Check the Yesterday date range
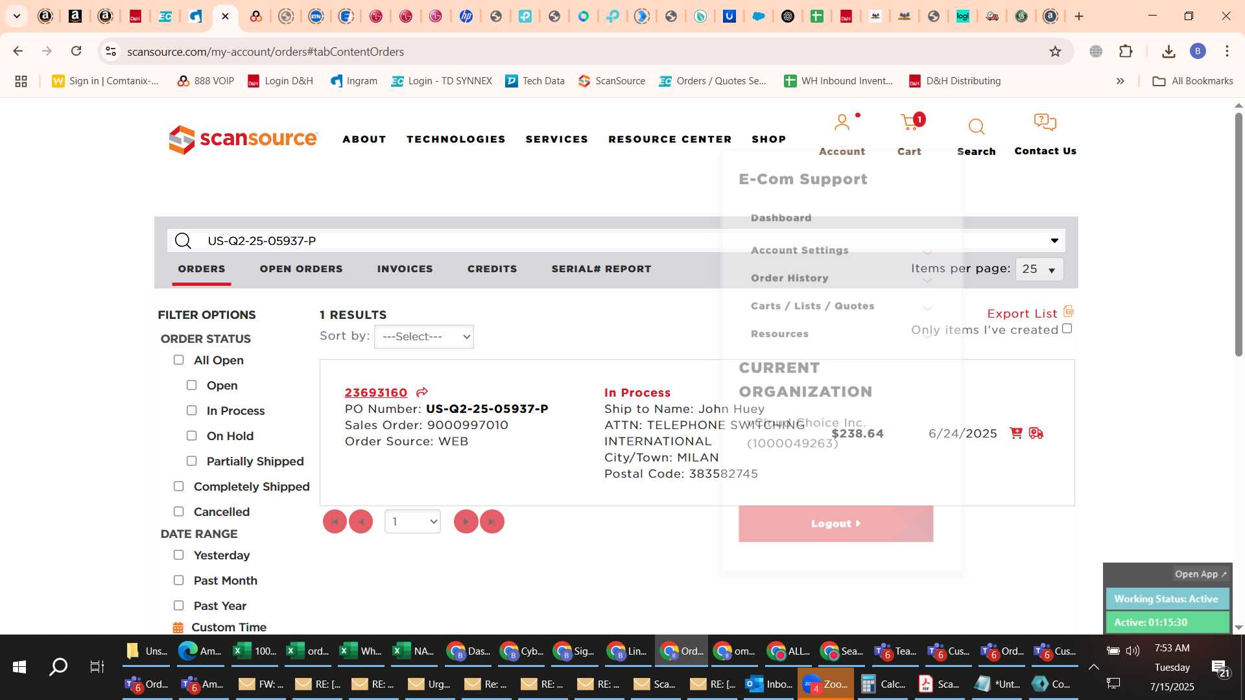This screenshot has width=1245, height=700. click(178, 555)
